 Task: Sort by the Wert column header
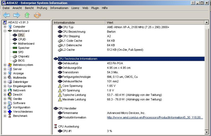[x=155, y=23]
